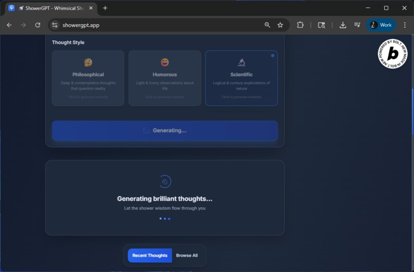Bookmark this page with the star
This screenshot has width=414, height=272.
(280, 25)
